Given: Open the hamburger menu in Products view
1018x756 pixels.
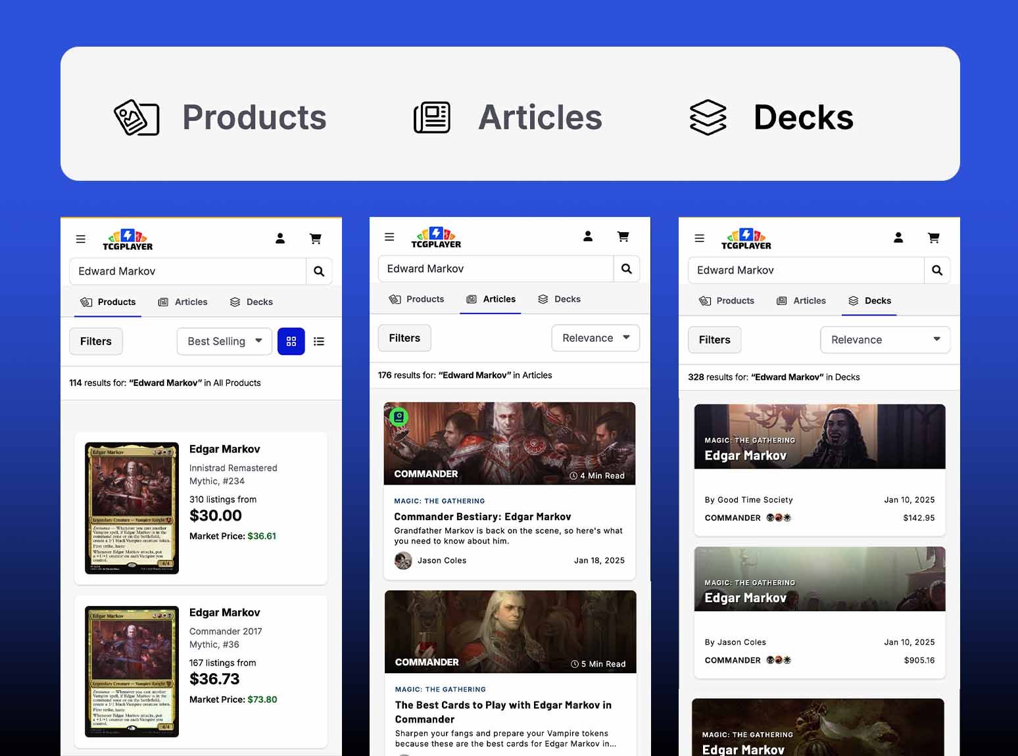Looking at the screenshot, I should [80, 239].
